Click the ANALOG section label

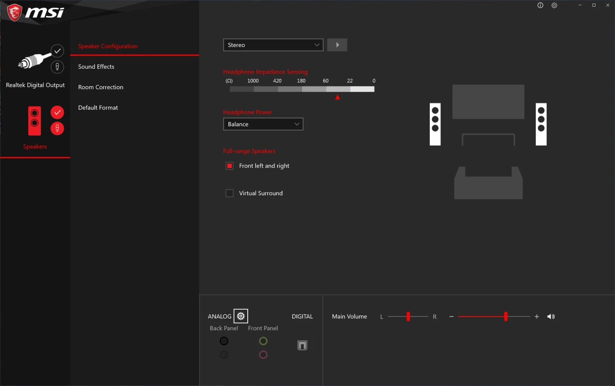click(x=219, y=316)
